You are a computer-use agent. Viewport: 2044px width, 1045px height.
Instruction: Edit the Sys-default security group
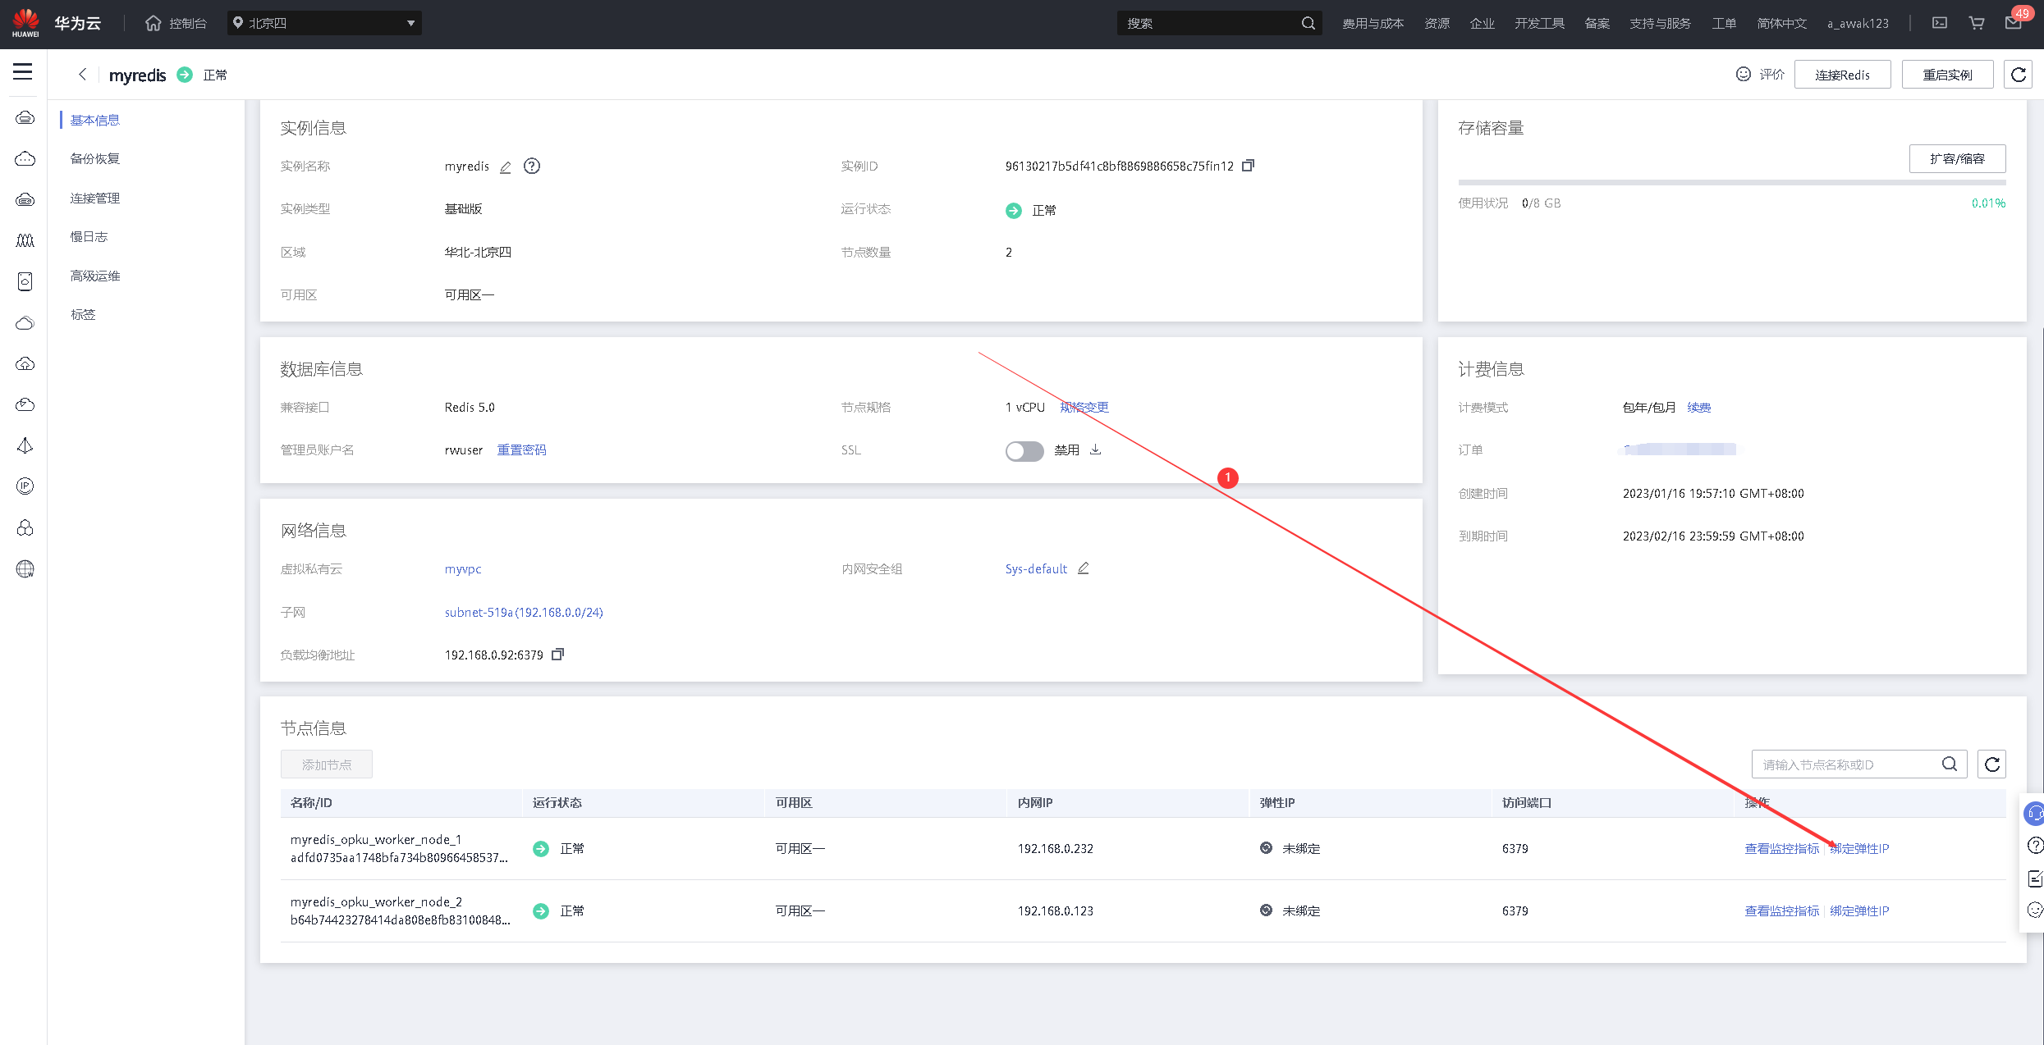pos(1083,568)
